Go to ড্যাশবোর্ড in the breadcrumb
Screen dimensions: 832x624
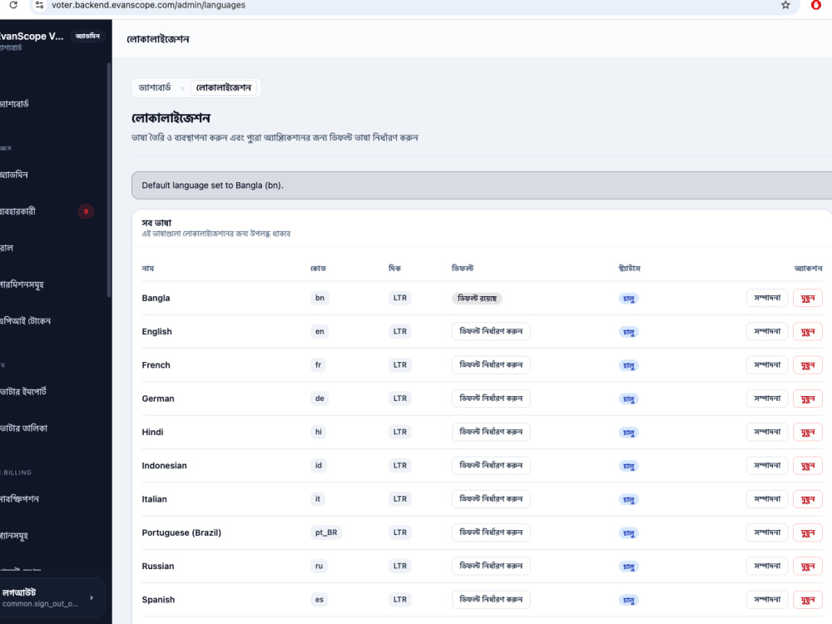pos(155,87)
